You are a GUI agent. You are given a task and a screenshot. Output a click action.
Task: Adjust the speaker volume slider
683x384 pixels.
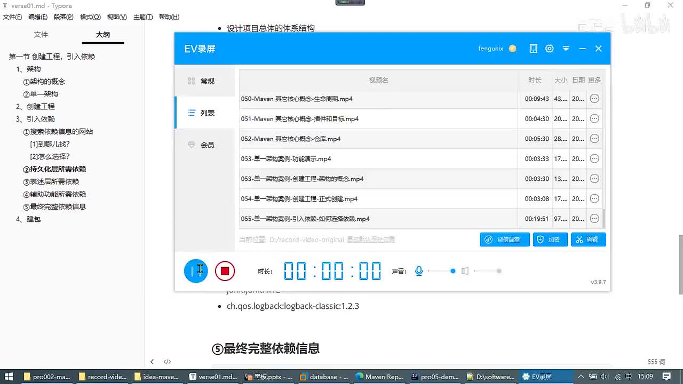[x=487, y=271]
